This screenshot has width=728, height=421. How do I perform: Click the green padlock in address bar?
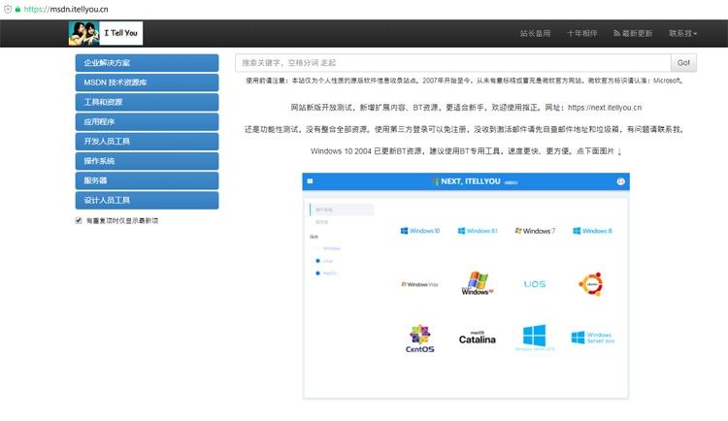click(x=17, y=9)
